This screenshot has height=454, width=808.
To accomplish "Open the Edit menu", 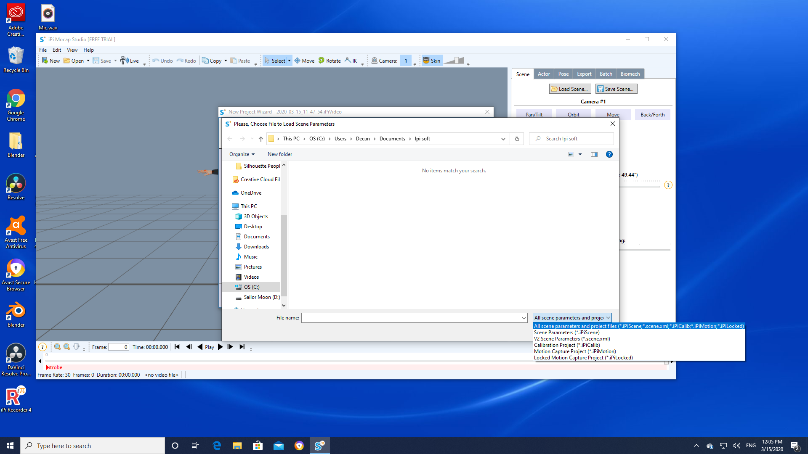I will tap(57, 50).
